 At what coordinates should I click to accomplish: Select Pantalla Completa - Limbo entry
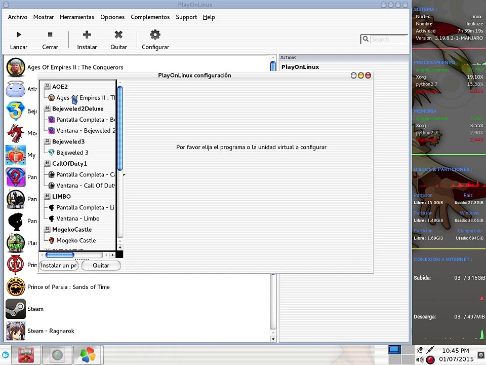85,208
